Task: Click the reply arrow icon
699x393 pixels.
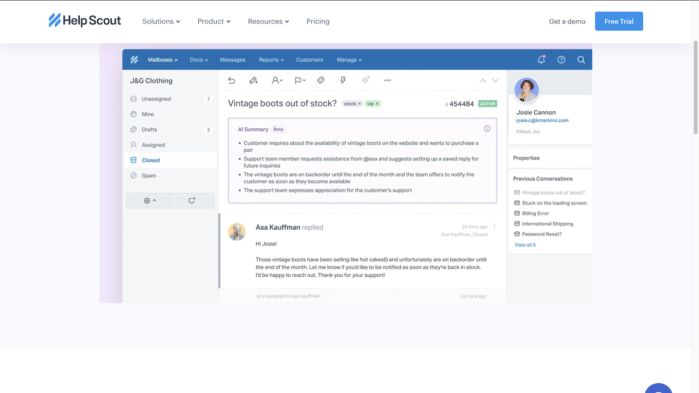Action: coord(232,80)
